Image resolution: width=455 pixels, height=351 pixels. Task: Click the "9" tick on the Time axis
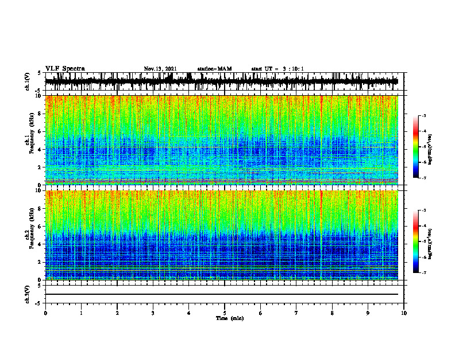(368, 313)
